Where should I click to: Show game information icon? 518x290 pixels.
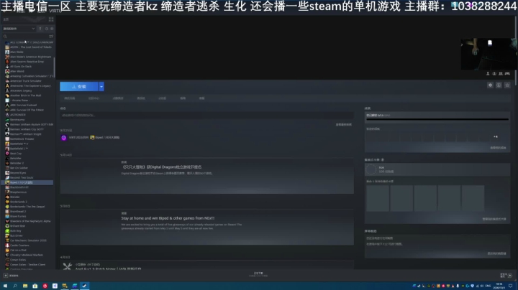499,85
